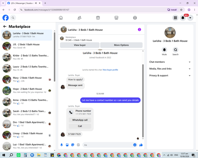The width and height of the screenshot is (198, 158).
Task: Open the notifications bell with 20+ badge
Action: [x=183, y=18]
